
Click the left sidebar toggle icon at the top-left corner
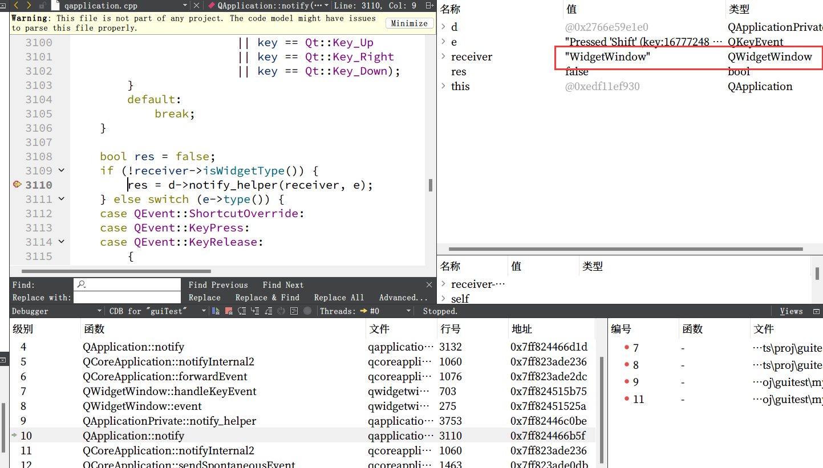[3, 5]
